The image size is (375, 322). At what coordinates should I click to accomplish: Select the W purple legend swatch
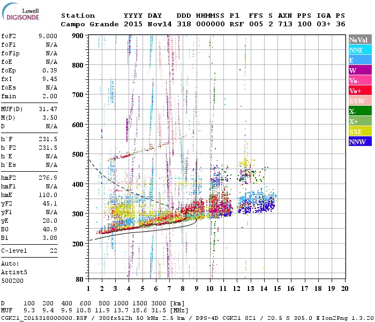[x=360, y=70]
